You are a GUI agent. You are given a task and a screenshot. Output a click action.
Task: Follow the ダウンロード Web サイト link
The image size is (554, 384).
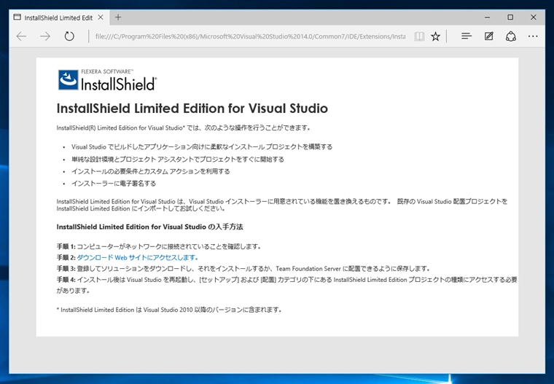tap(138, 257)
